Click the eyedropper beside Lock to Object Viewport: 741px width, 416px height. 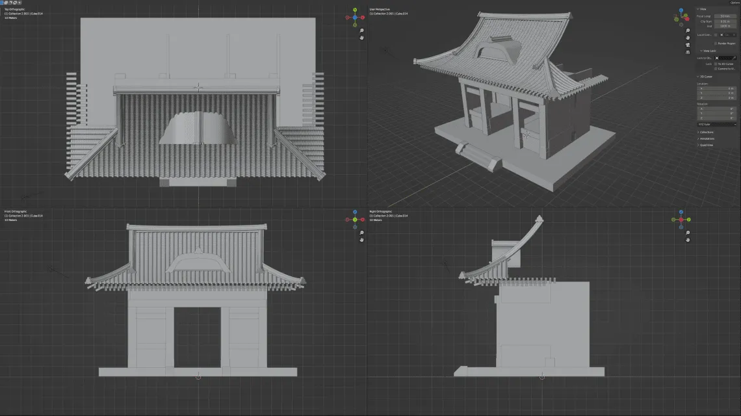click(734, 58)
